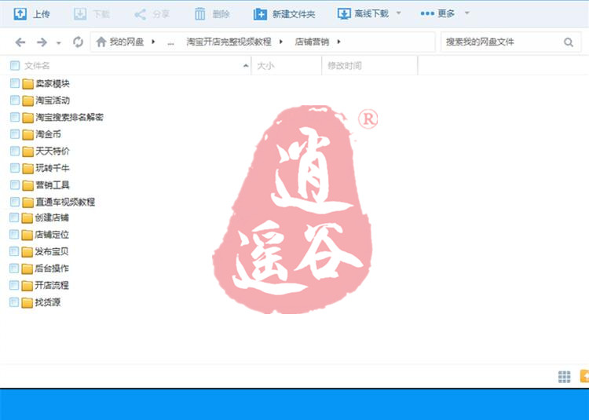This screenshot has height=420, width=589.
Task: Click folder icon of 创建店铺
Action: (x=27, y=218)
